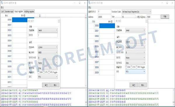Close the master window's 통신설정 dialog
This screenshot has width=175, height=107.
pos(146,21)
